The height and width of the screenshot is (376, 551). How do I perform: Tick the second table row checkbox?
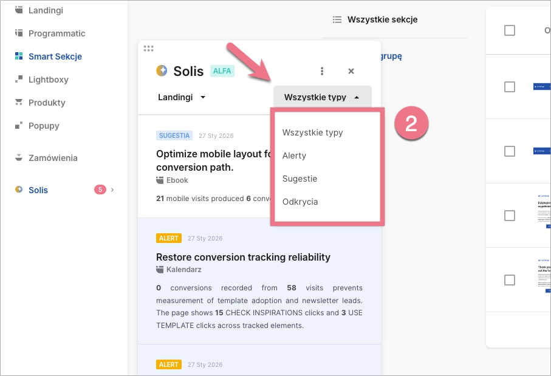click(510, 151)
